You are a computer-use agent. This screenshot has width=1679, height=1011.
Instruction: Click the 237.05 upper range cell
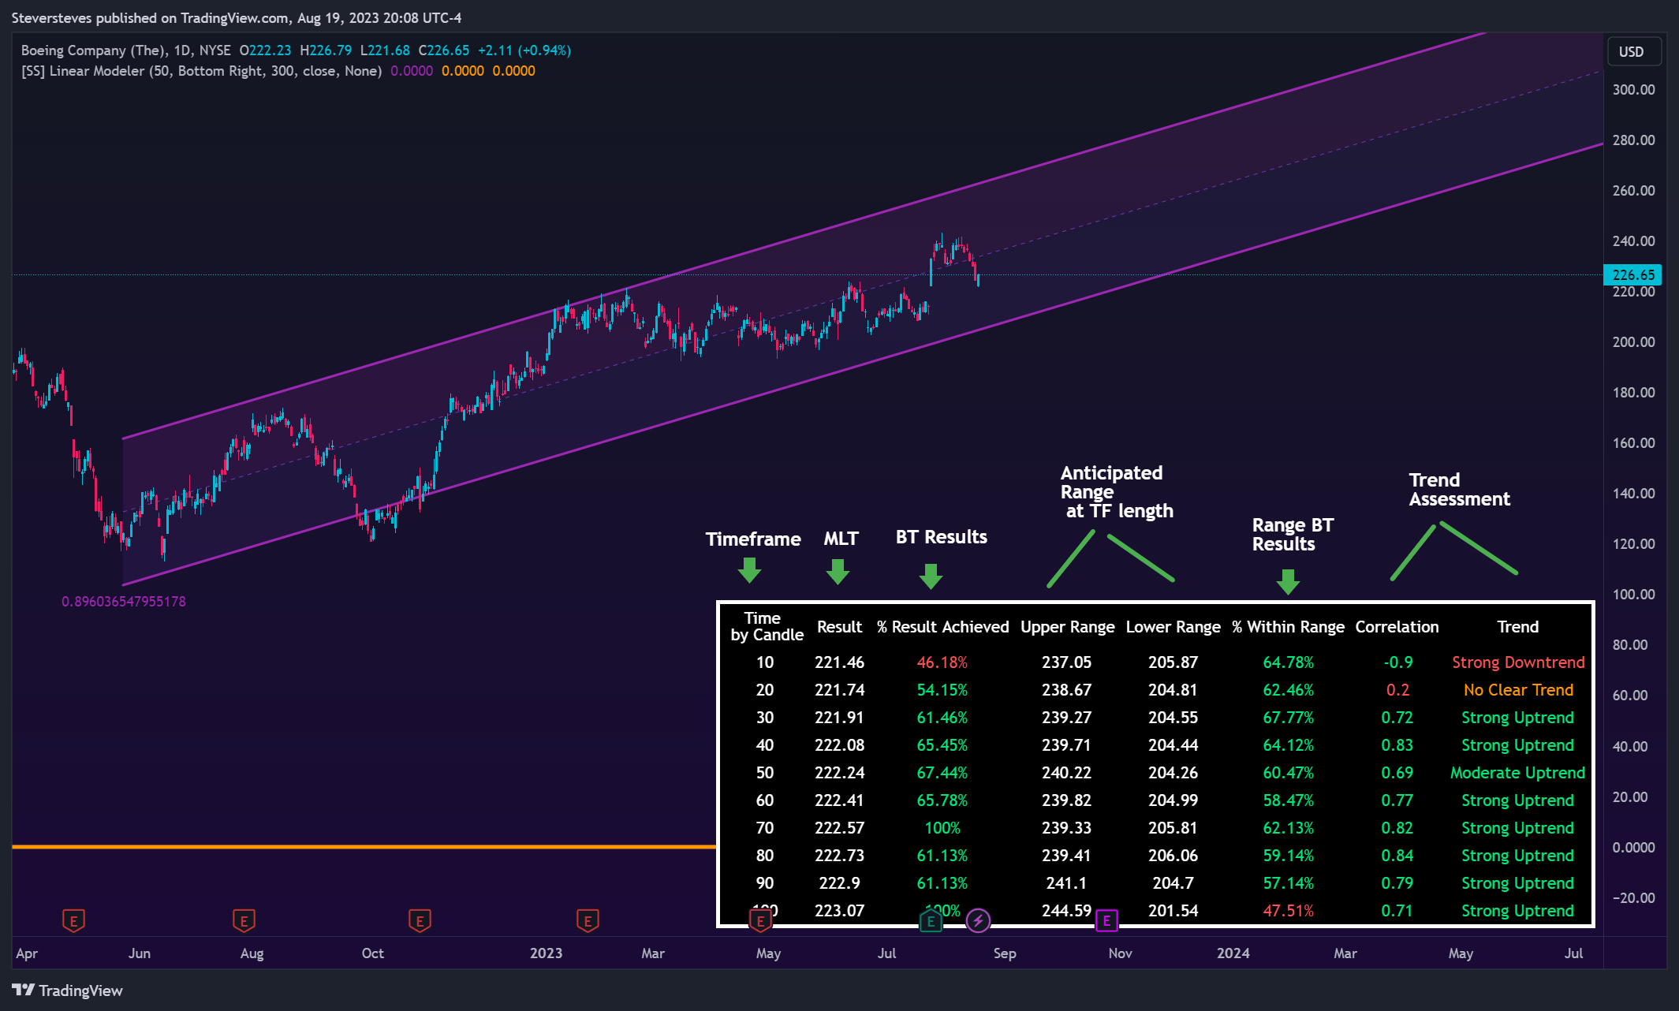[x=1066, y=662]
